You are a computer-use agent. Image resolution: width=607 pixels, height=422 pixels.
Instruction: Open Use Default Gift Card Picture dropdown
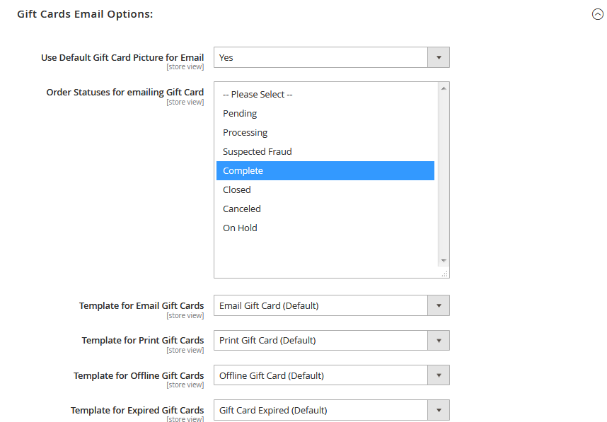[x=331, y=57]
